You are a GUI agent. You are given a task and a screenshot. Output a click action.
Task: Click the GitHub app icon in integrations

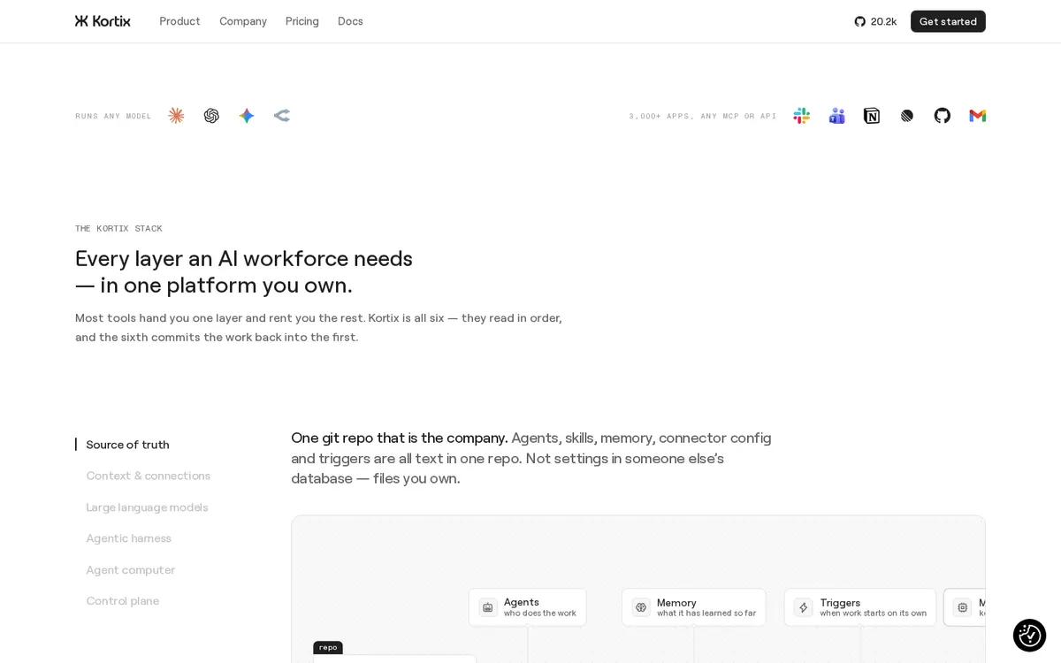(x=943, y=116)
